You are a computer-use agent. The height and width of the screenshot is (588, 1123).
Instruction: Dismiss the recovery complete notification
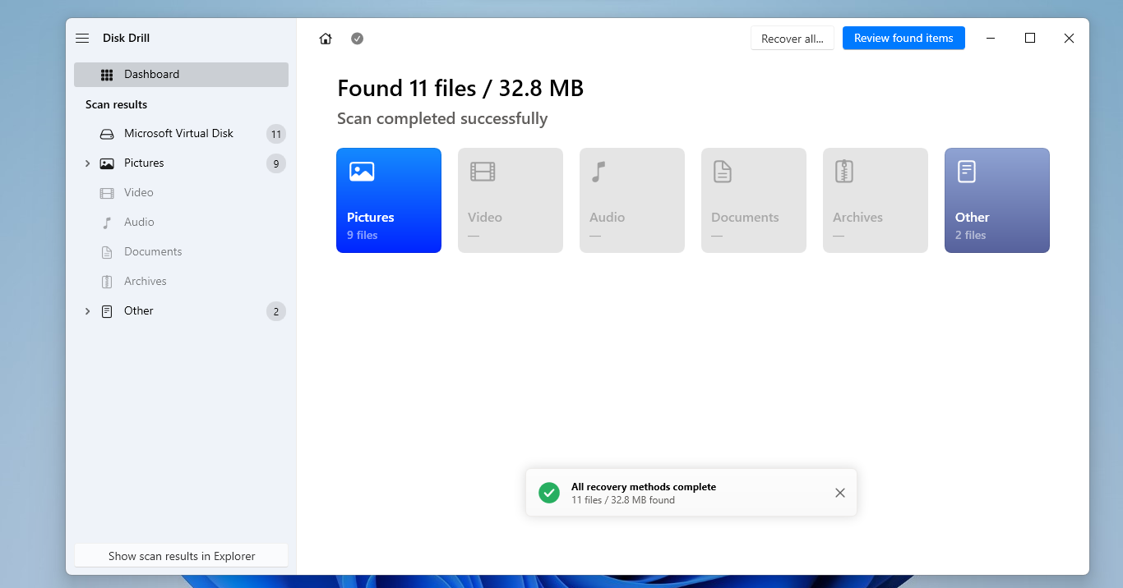pos(840,493)
